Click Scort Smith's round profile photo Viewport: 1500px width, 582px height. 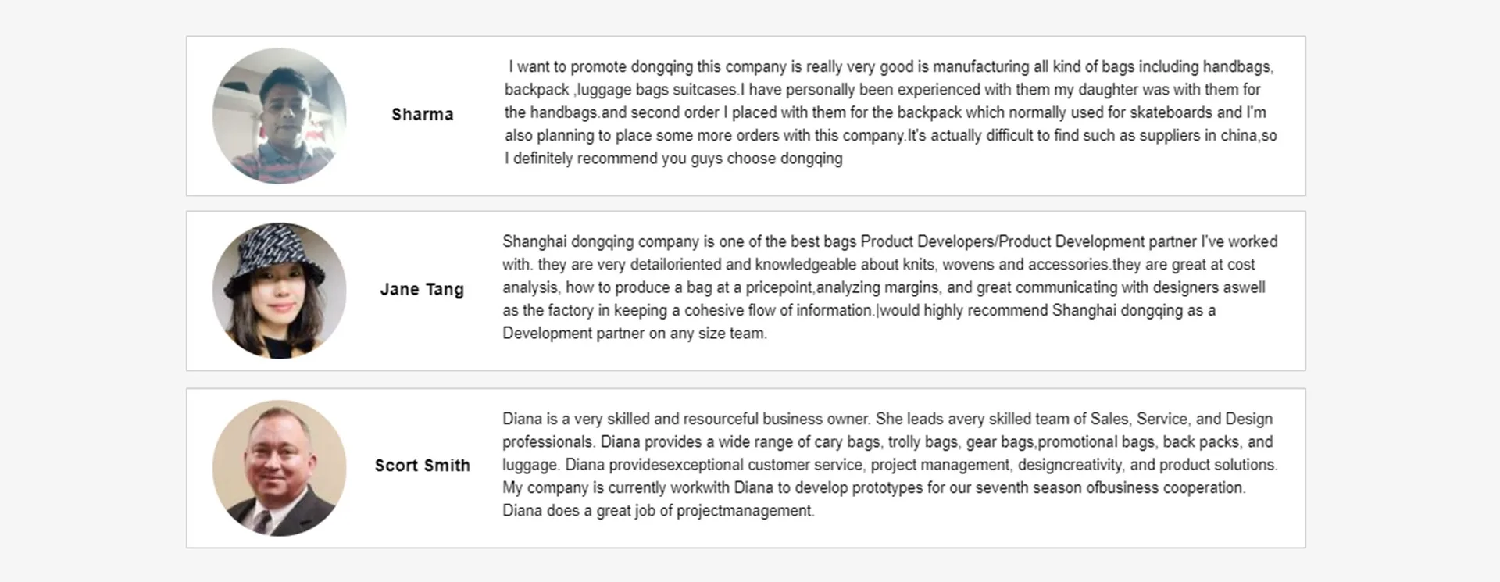(279, 468)
